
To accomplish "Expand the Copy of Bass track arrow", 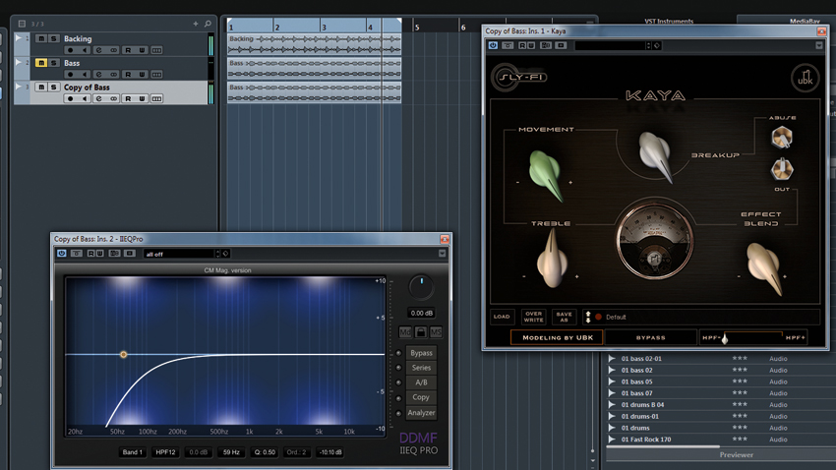I will tap(19, 87).
